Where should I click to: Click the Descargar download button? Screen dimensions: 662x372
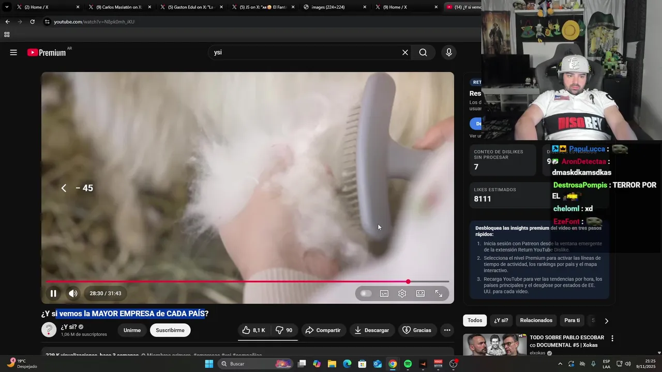pos(372,330)
